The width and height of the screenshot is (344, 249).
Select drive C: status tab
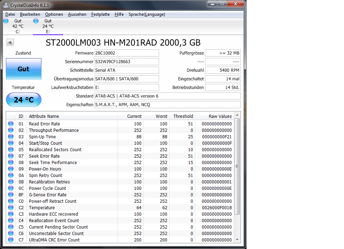point(18,26)
